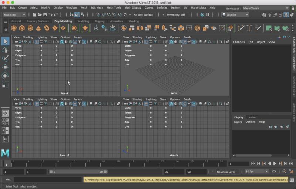Toggle the pause viewport update button
This screenshot has height=189, width=296.
tap(208, 14)
